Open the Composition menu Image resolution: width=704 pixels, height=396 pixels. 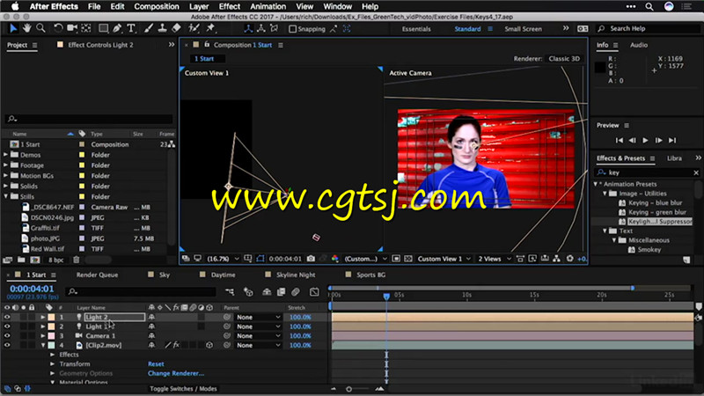pos(157,6)
